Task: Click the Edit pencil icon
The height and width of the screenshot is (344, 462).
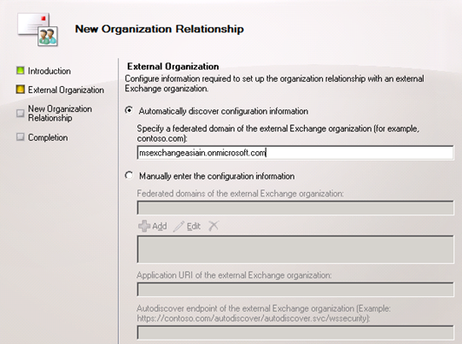Action: [x=179, y=227]
